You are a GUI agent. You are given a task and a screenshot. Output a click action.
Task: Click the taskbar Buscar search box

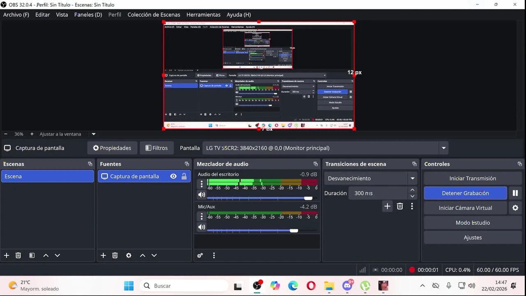pyautogui.click(x=184, y=286)
